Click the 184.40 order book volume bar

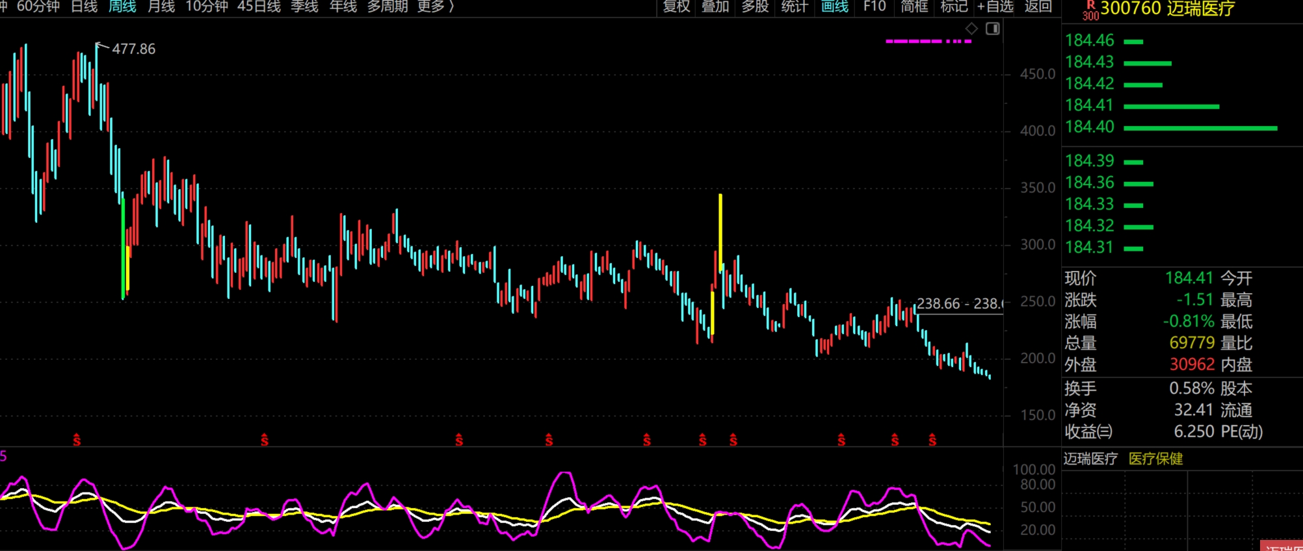[x=1200, y=128]
